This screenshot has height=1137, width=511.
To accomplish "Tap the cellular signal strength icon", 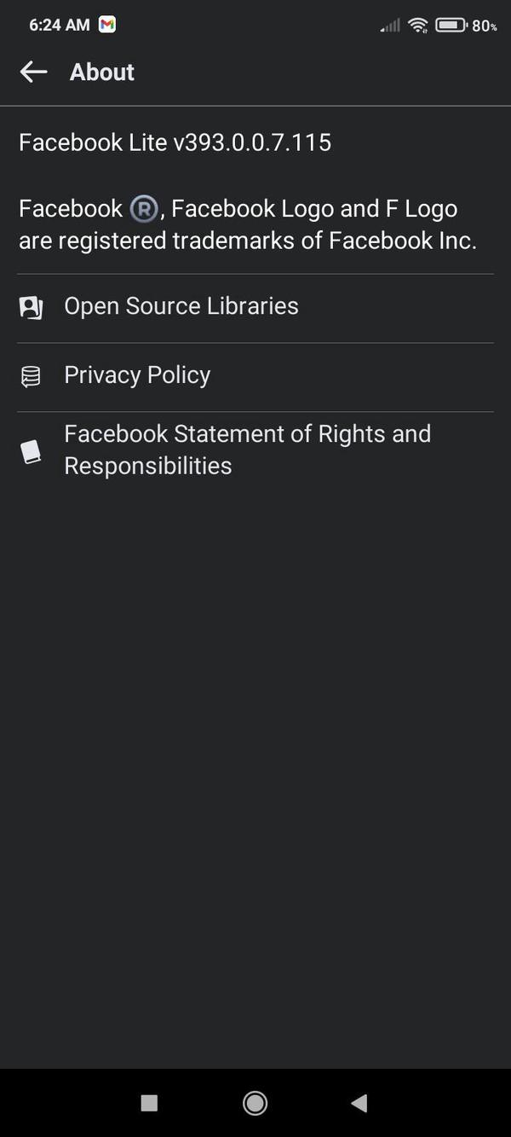I will (388, 26).
